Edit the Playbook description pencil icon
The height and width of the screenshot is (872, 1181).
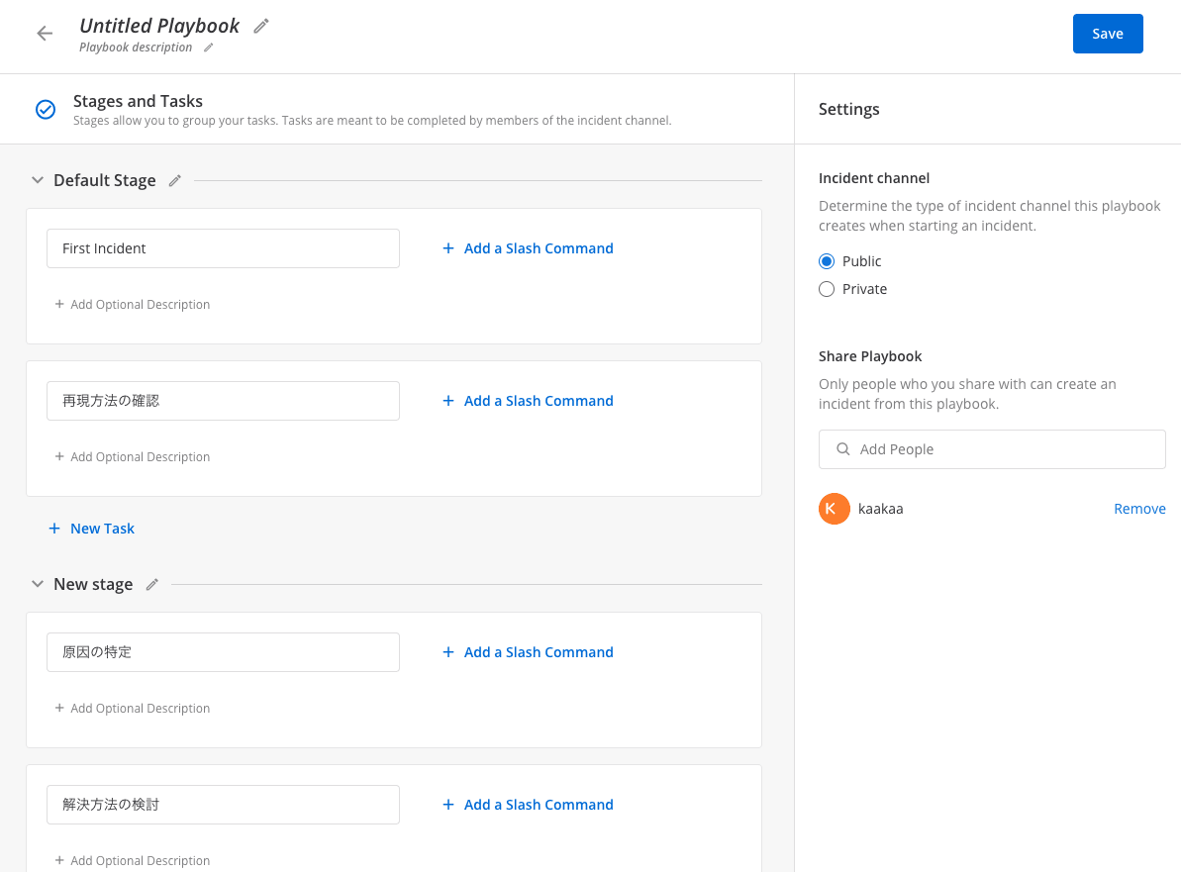click(x=209, y=48)
